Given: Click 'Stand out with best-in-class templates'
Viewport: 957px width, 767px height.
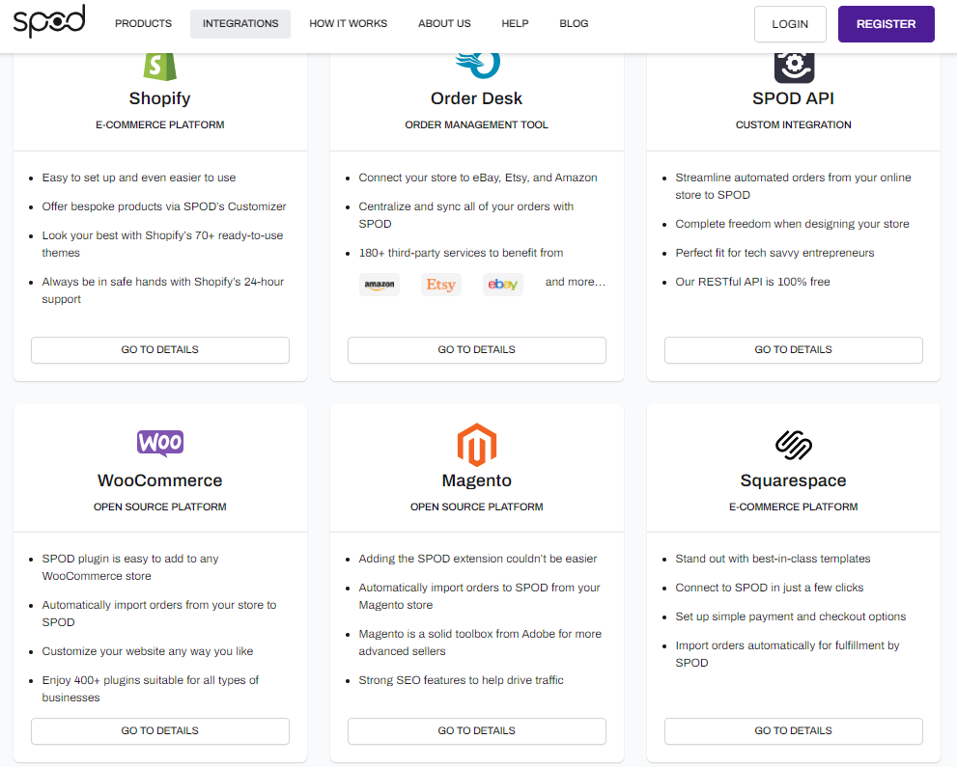Looking at the screenshot, I should [x=773, y=560].
